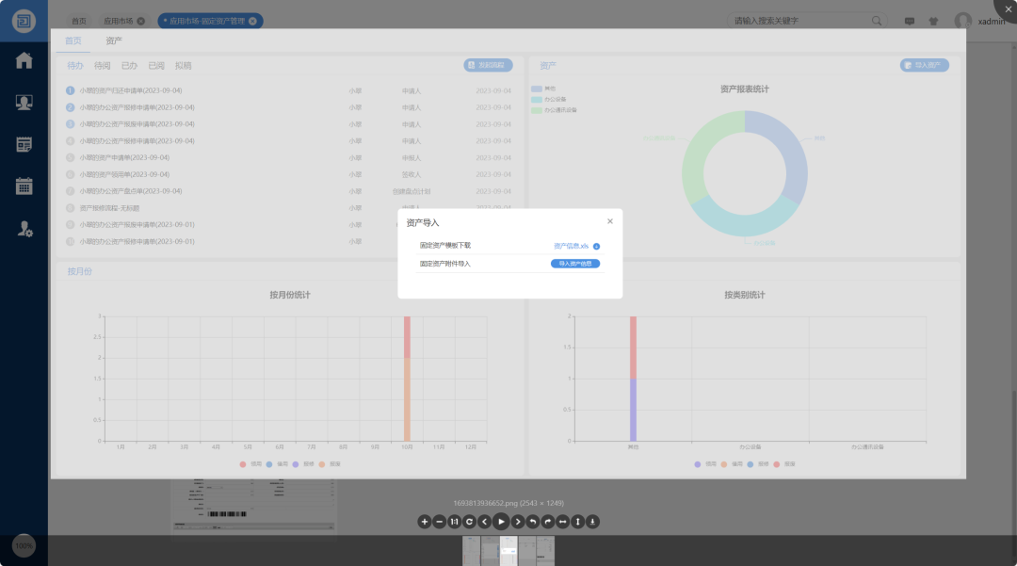Screen dimensions: 1017x566
Task: Click the 导入资产 button
Action: coord(925,66)
